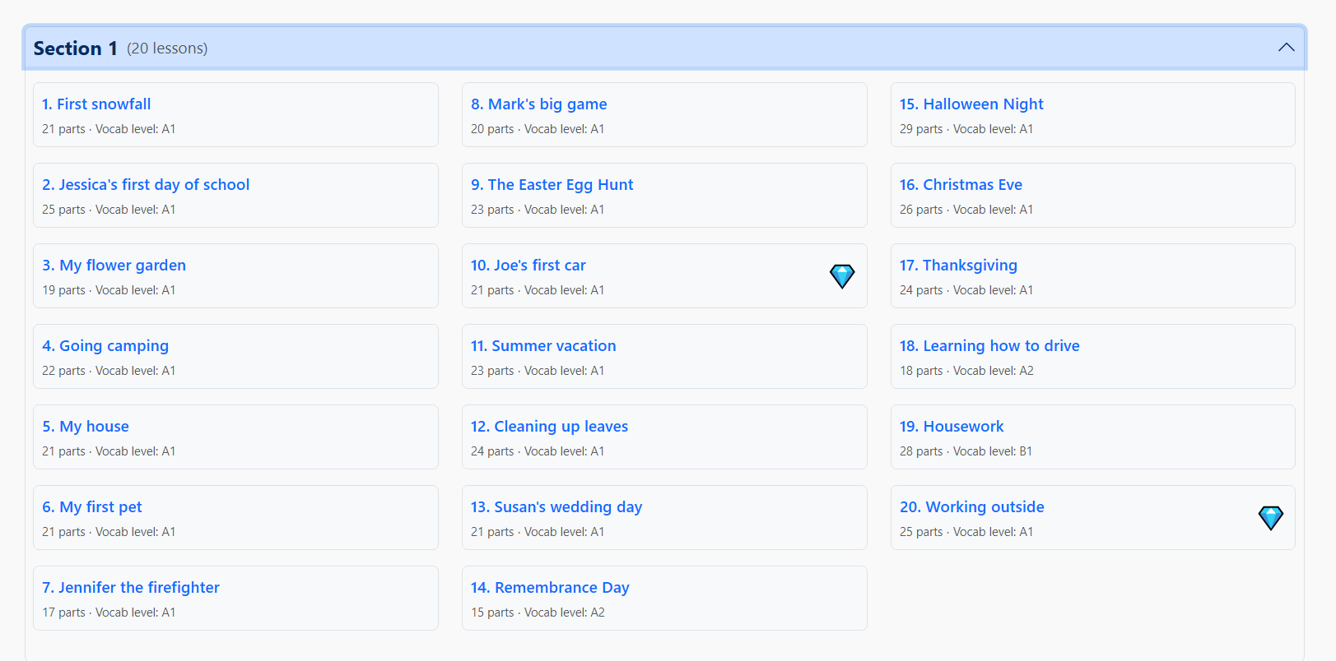Select the Remembrance Day lesson
The image size is (1336, 661).
[x=550, y=588]
